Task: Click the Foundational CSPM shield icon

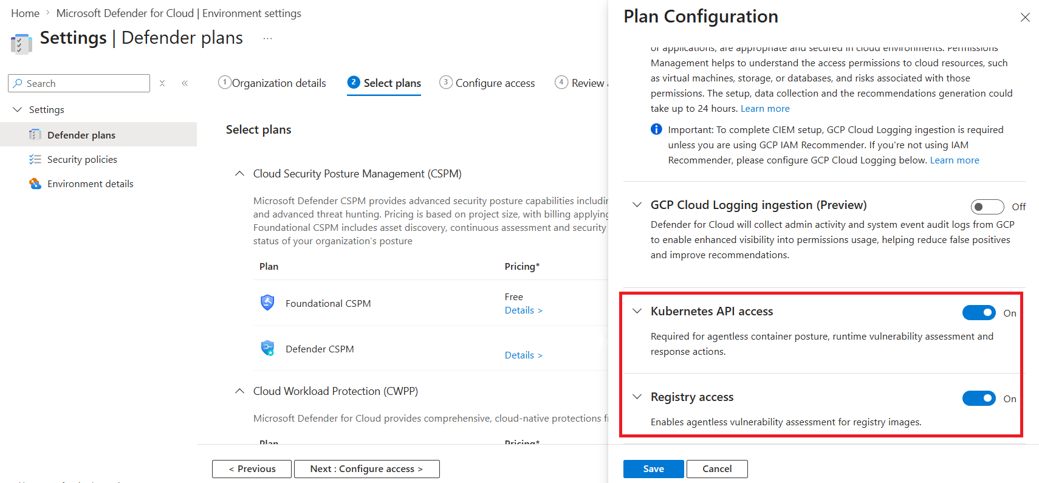Action: tap(267, 303)
